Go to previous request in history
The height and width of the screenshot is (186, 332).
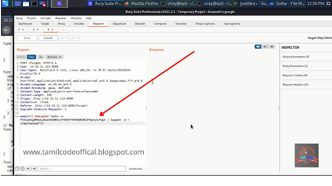62,38
